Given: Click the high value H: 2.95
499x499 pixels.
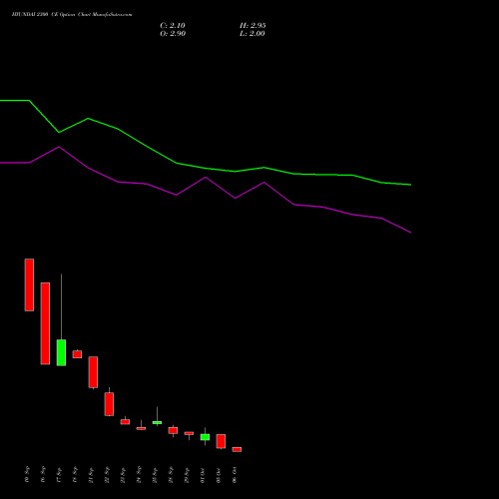Looking at the screenshot, I should click(252, 26).
